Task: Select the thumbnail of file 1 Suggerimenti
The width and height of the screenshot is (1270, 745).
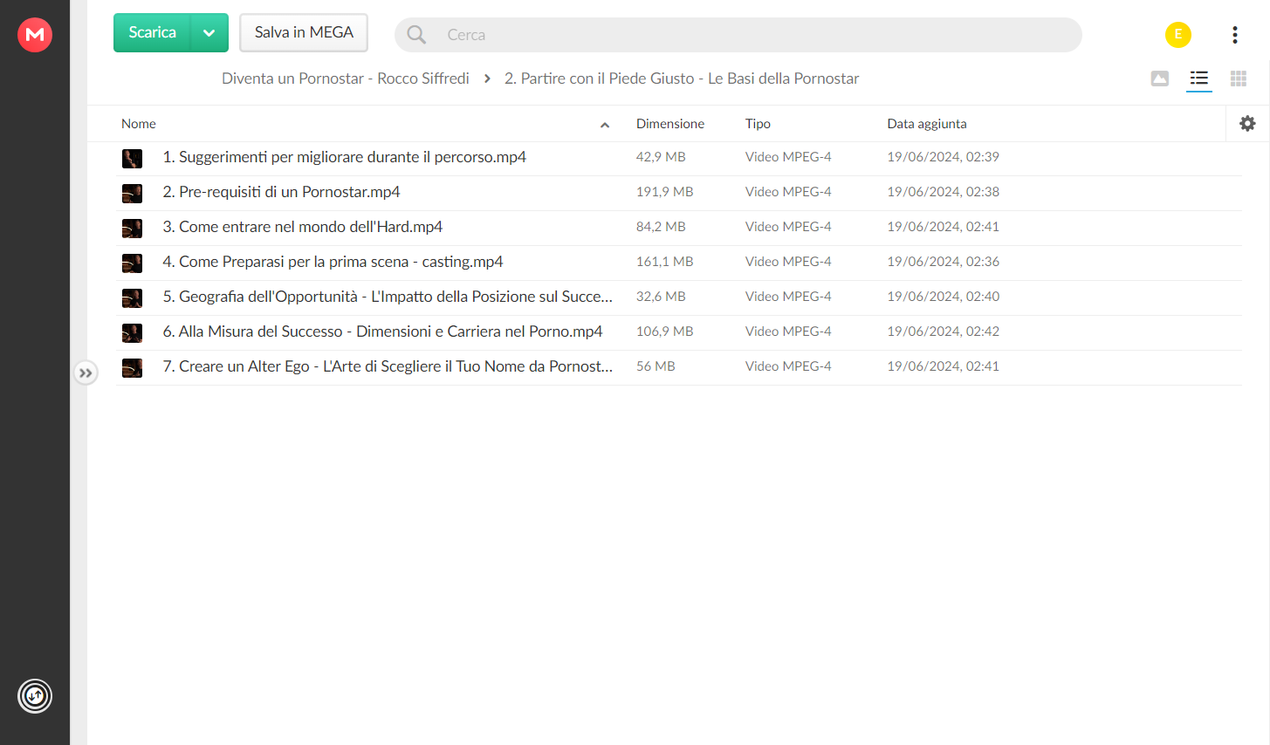Action: point(132,158)
